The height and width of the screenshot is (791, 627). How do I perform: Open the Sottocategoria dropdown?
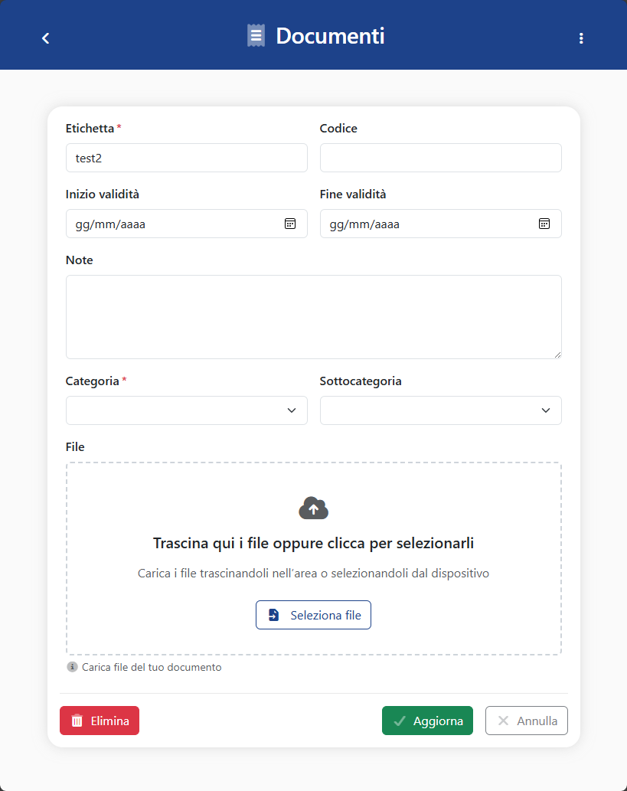click(x=440, y=410)
